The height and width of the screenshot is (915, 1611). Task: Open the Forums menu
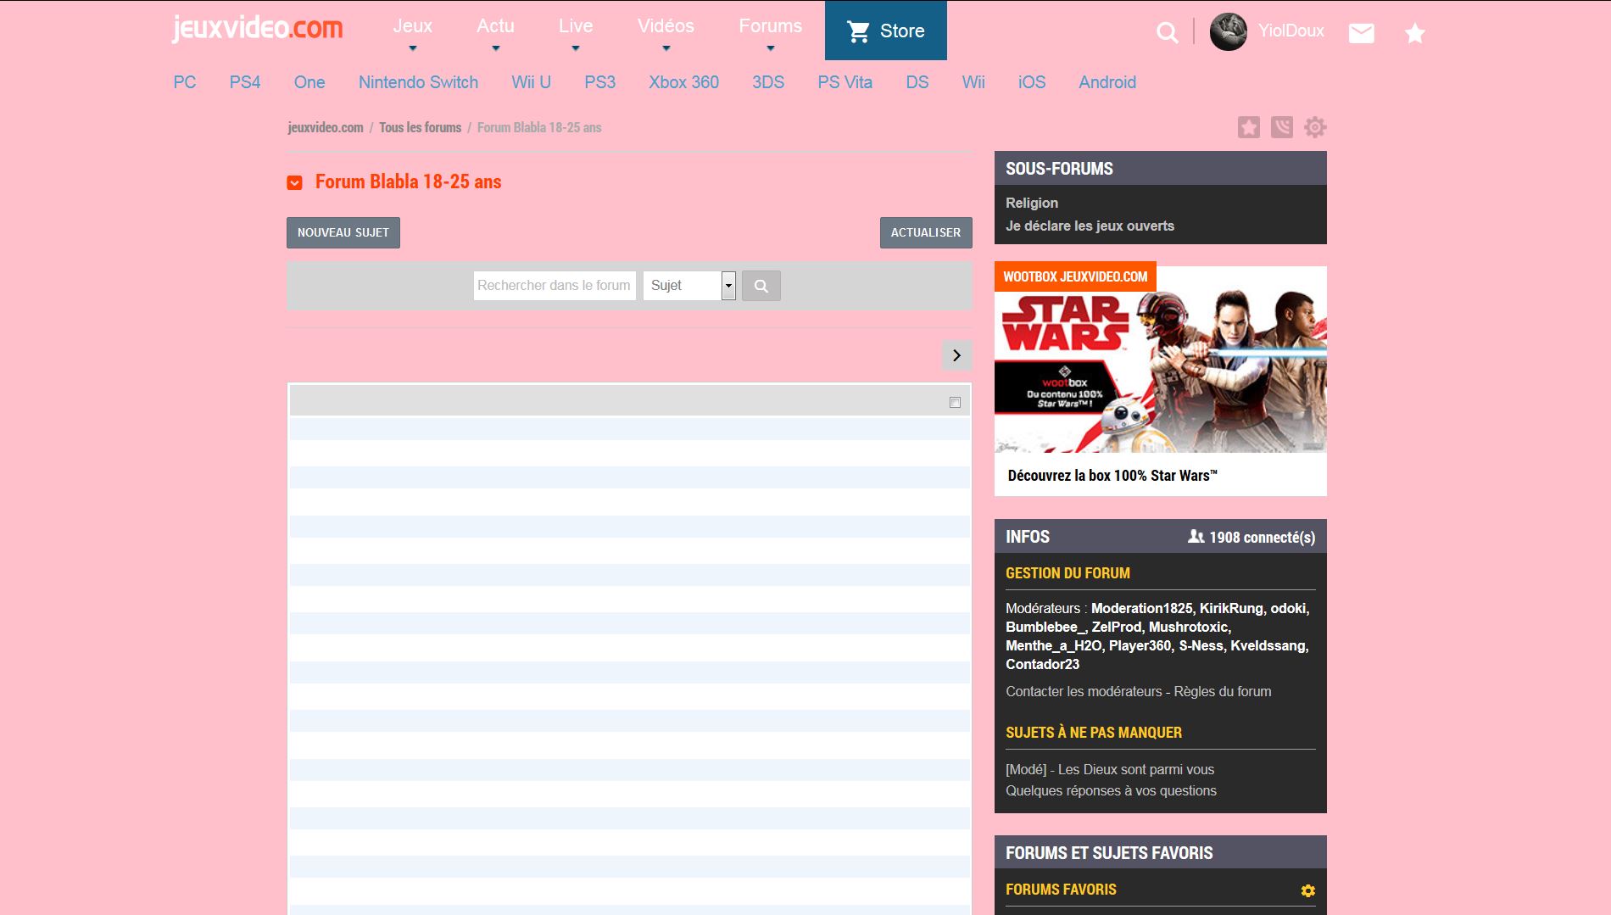(x=769, y=27)
